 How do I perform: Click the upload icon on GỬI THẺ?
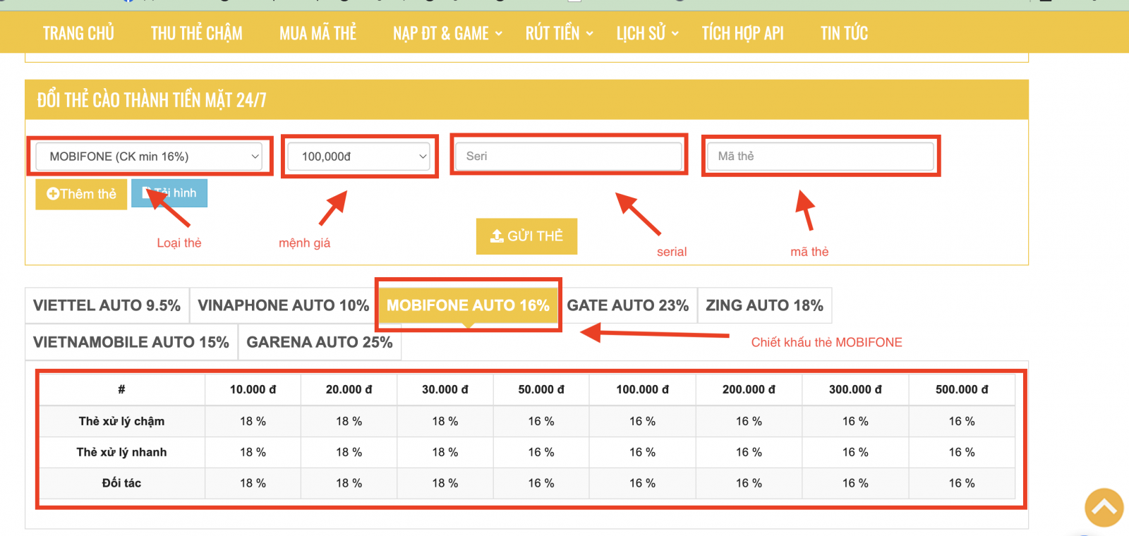497,236
